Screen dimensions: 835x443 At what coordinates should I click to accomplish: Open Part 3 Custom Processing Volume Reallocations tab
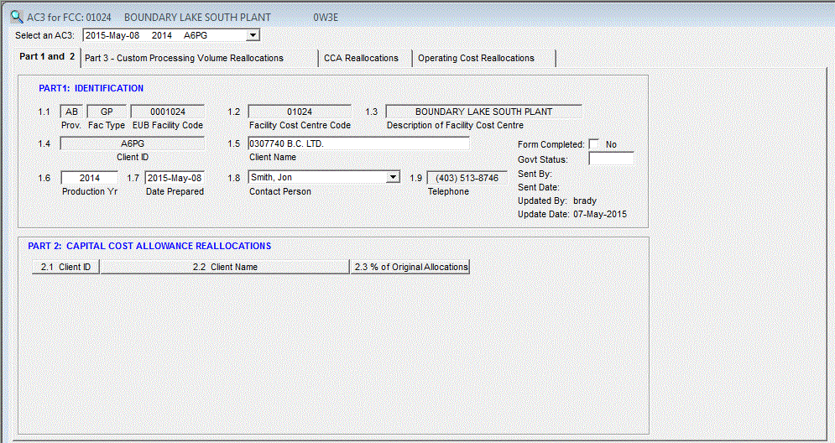pos(184,58)
